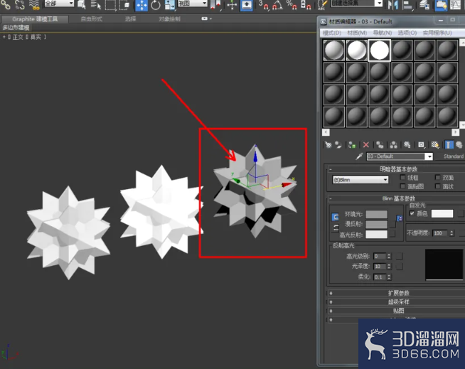Open the 模式(D) menu in Material Editor
This screenshot has height=369, width=465.
tap(332, 33)
